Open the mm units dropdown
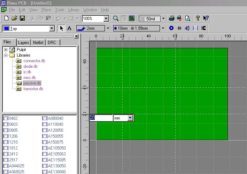The width and height of the screenshot is (247, 174). click(x=130, y=118)
